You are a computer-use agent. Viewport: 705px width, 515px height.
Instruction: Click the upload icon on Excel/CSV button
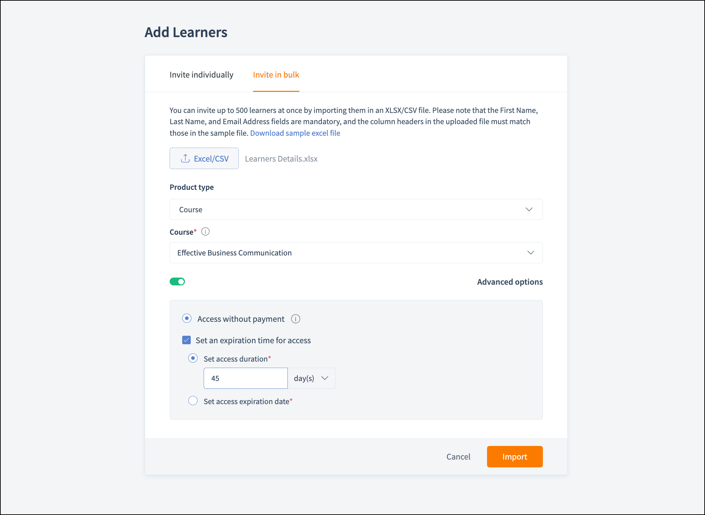coord(185,158)
